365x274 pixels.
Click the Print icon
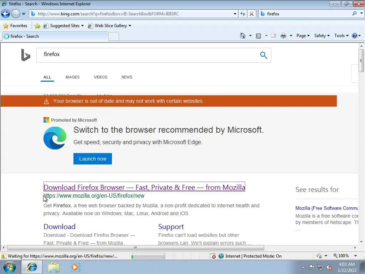pyautogui.click(x=283, y=36)
